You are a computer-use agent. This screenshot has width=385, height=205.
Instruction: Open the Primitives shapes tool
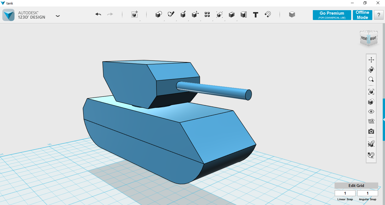[159, 15]
